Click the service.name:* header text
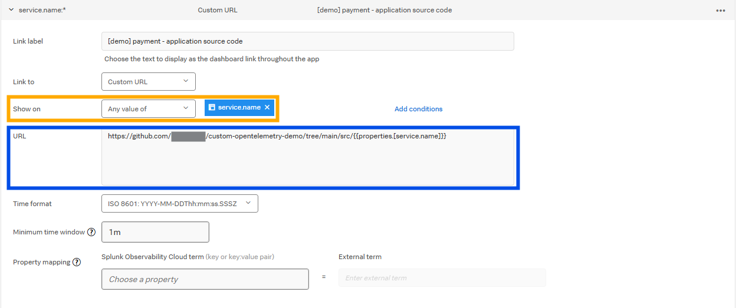This screenshot has width=736, height=308. (42, 10)
